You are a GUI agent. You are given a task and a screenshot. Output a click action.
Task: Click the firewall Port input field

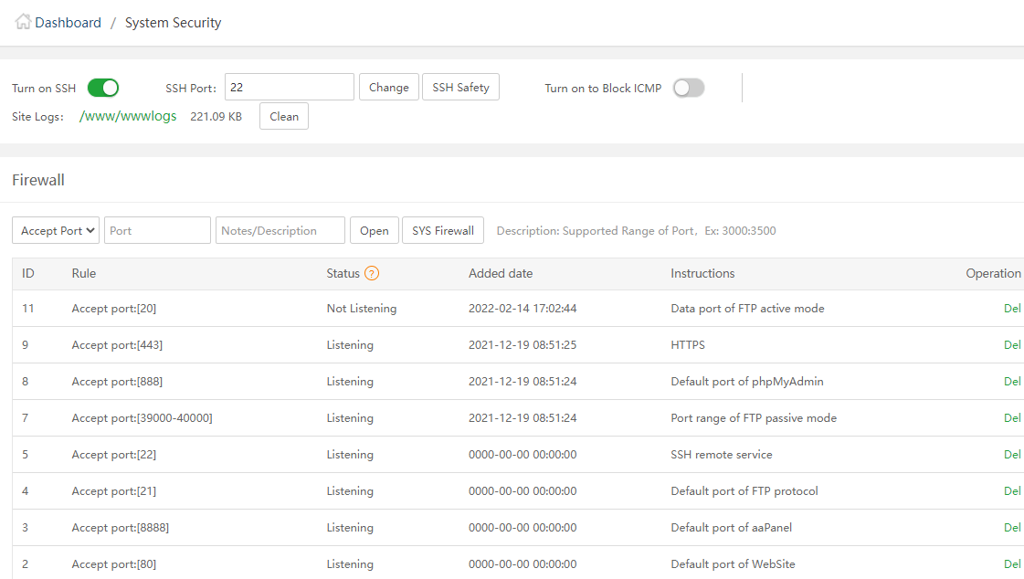[157, 231]
